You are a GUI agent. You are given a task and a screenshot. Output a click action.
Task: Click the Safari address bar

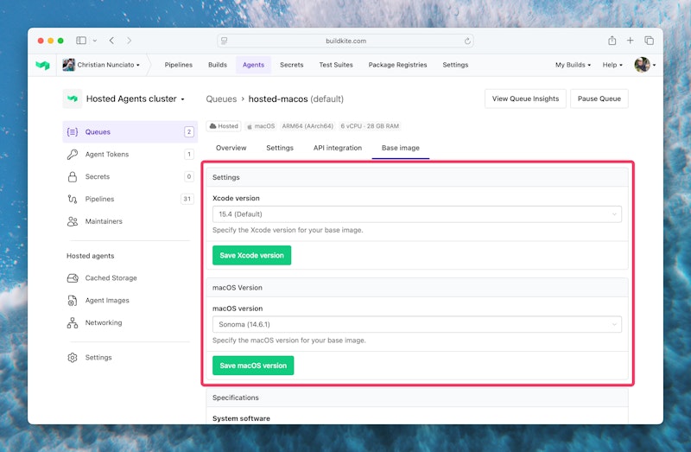pos(345,41)
